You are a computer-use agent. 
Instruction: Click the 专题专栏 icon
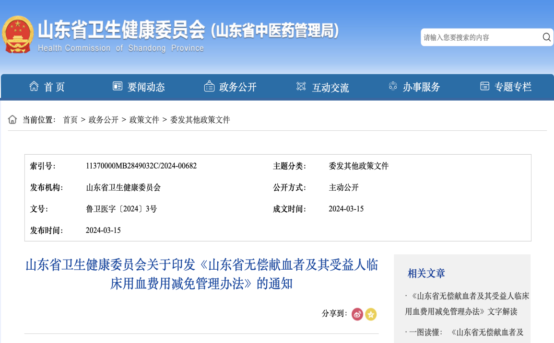[484, 86]
